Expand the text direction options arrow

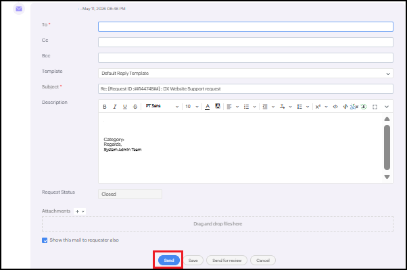click(291, 107)
